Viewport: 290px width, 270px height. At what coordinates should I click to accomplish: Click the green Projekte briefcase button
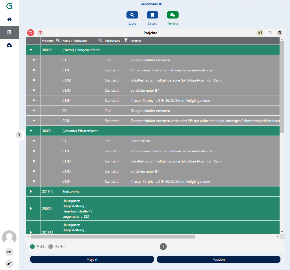click(173, 15)
